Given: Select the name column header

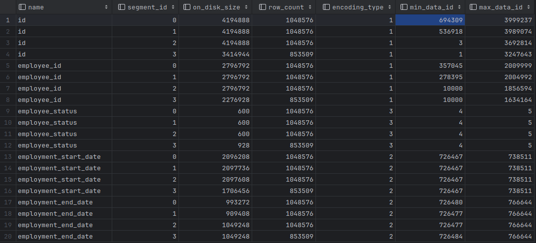Looking at the screenshot, I should pos(64,7).
